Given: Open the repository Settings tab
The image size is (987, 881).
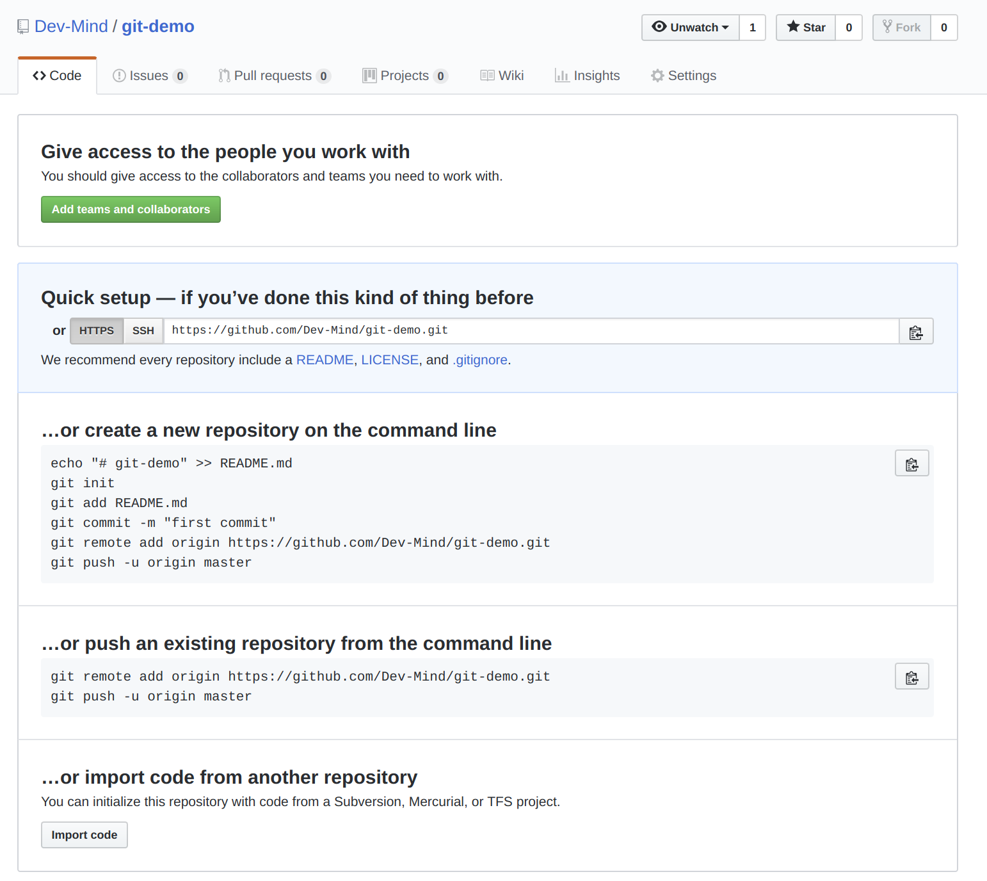Looking at the screenshot, I should (684, 76).
